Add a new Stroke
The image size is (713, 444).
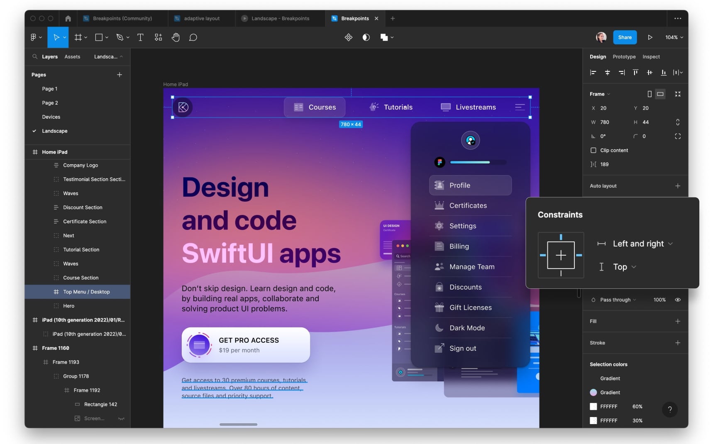click(678, 343)
